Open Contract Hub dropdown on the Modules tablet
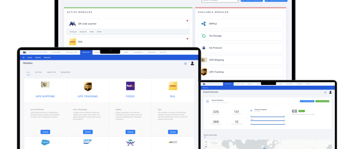350x149 pixels. tap(71, 52)
